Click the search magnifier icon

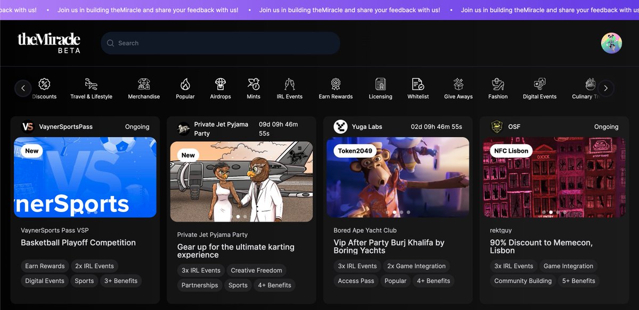[110, 43]
